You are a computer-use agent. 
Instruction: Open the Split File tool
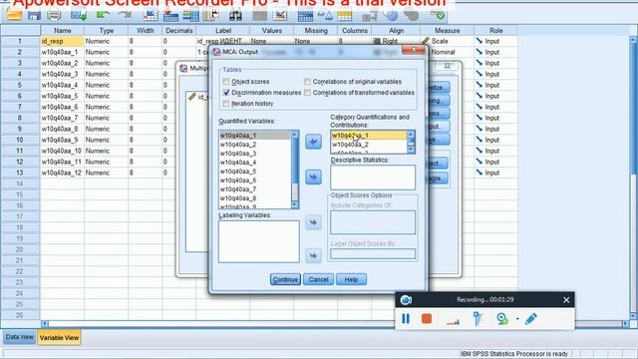click(305, 16)
